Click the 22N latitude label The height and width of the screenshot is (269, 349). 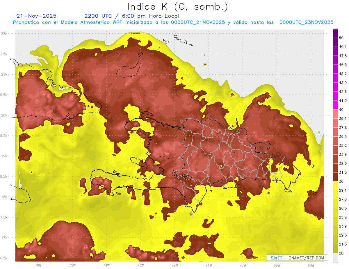[x=5, y=34]
